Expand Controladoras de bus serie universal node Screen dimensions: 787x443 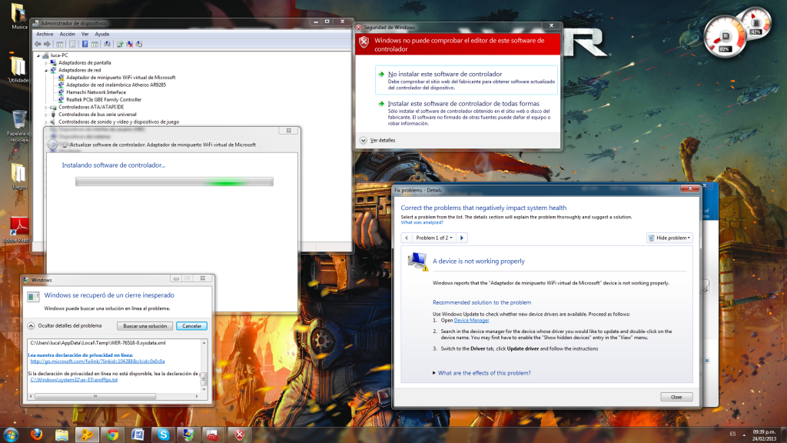tap(45, 115)
